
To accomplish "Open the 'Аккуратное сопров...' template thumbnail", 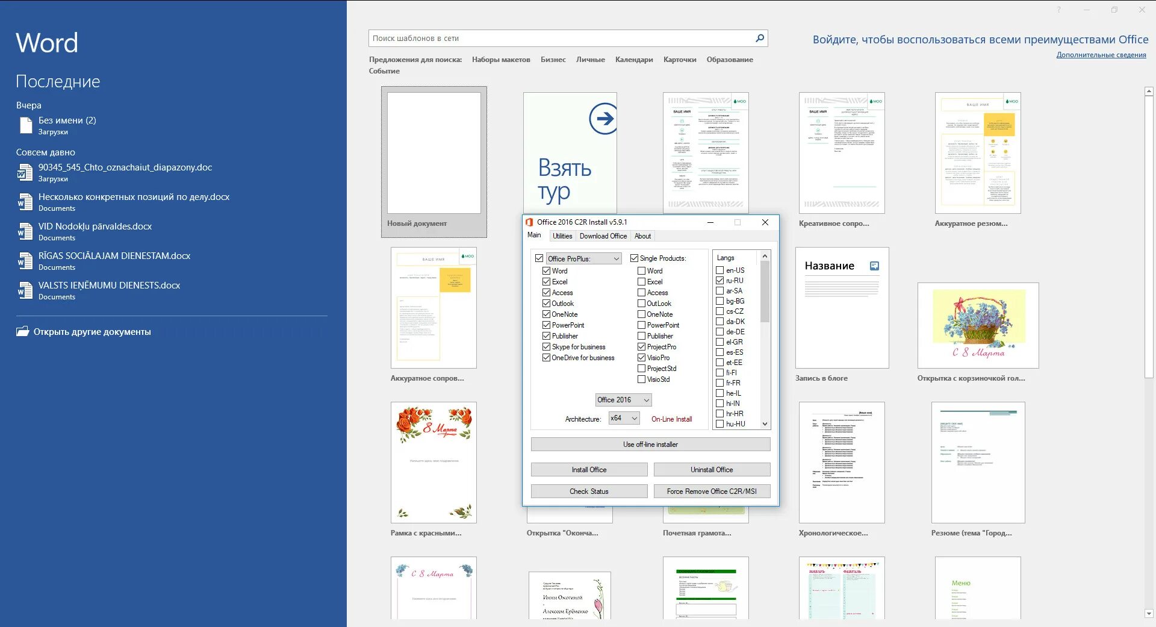I will [433, 308].
